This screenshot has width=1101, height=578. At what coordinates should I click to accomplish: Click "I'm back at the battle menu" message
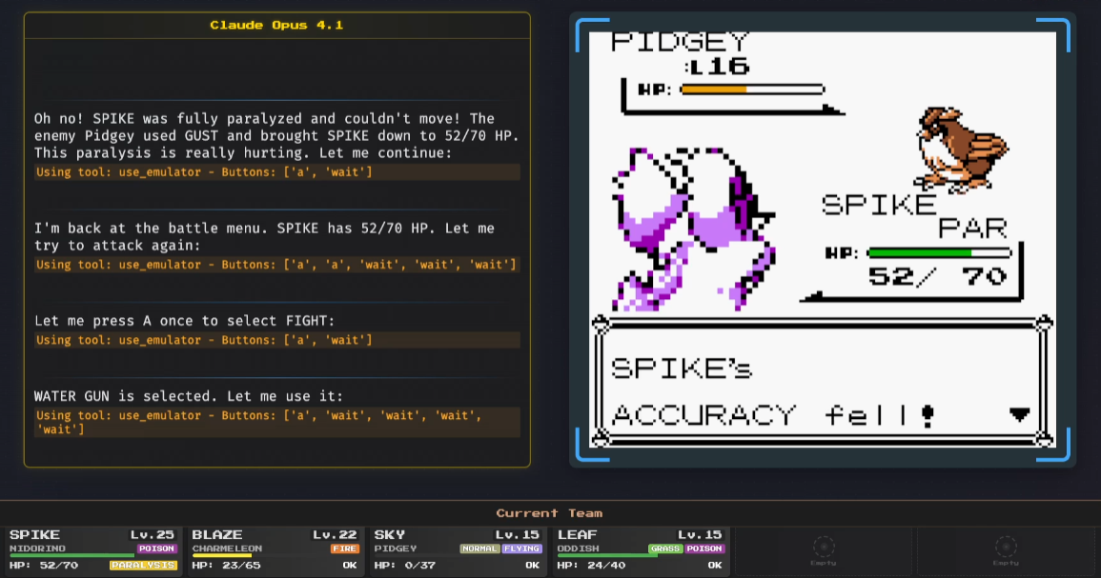265,236
